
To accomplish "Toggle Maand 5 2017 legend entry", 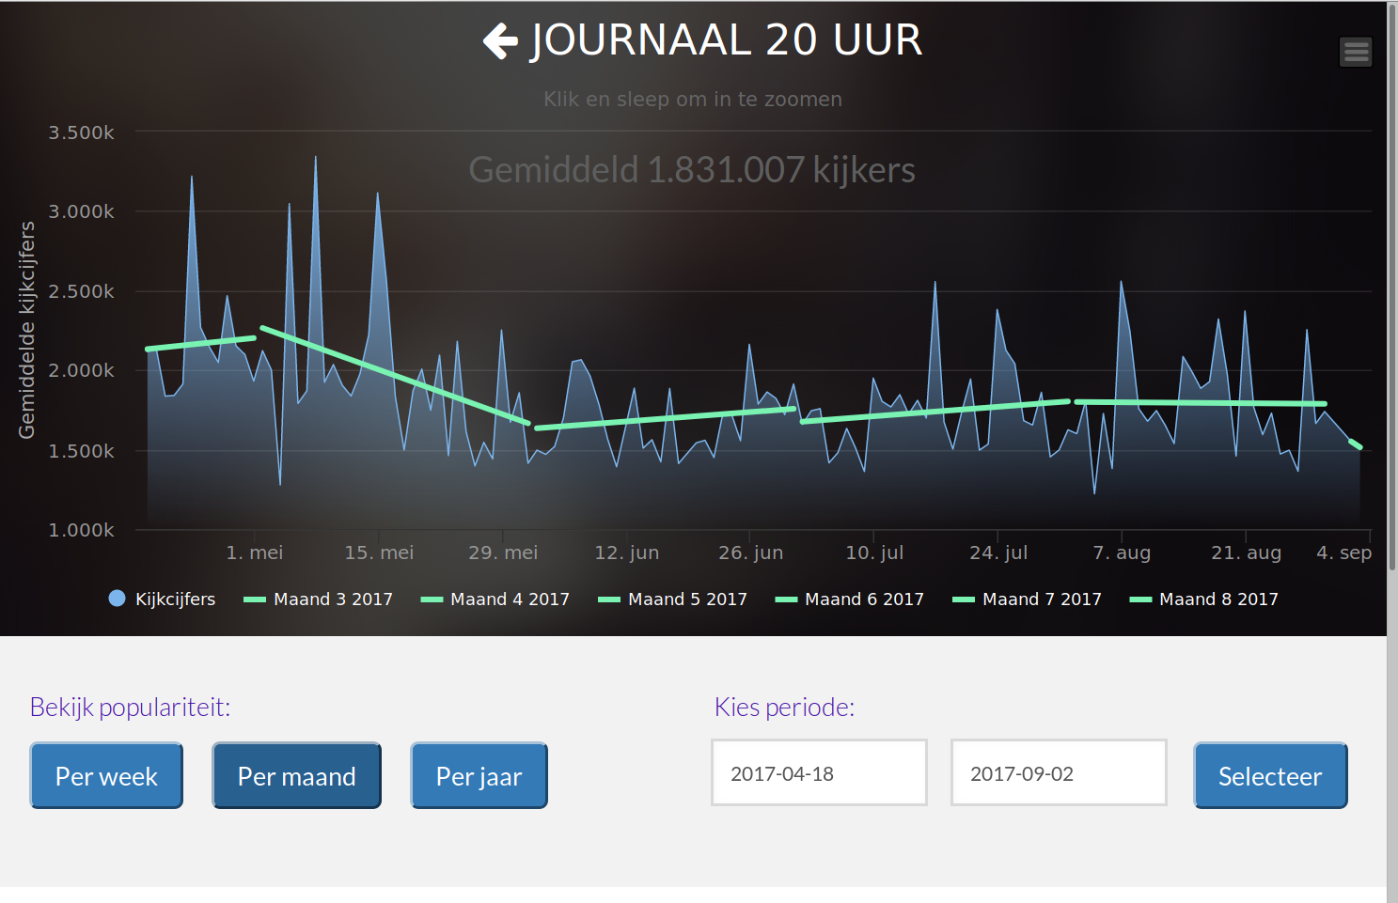I will tap(687, 599).
